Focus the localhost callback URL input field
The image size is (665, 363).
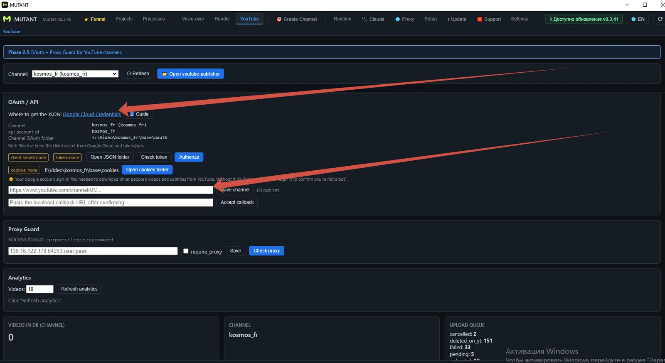(x=111, y=203)
